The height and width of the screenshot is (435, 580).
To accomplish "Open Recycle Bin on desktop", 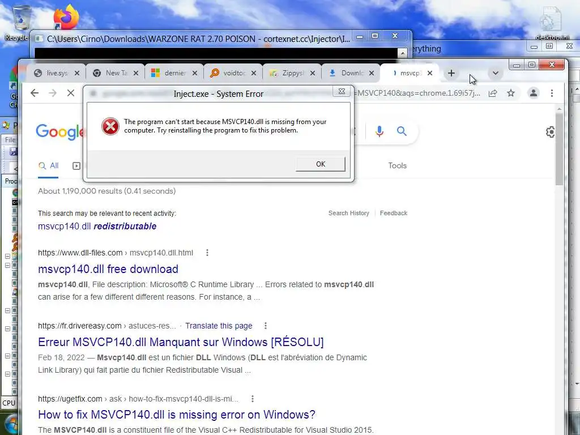I will (x=20, y=22).
